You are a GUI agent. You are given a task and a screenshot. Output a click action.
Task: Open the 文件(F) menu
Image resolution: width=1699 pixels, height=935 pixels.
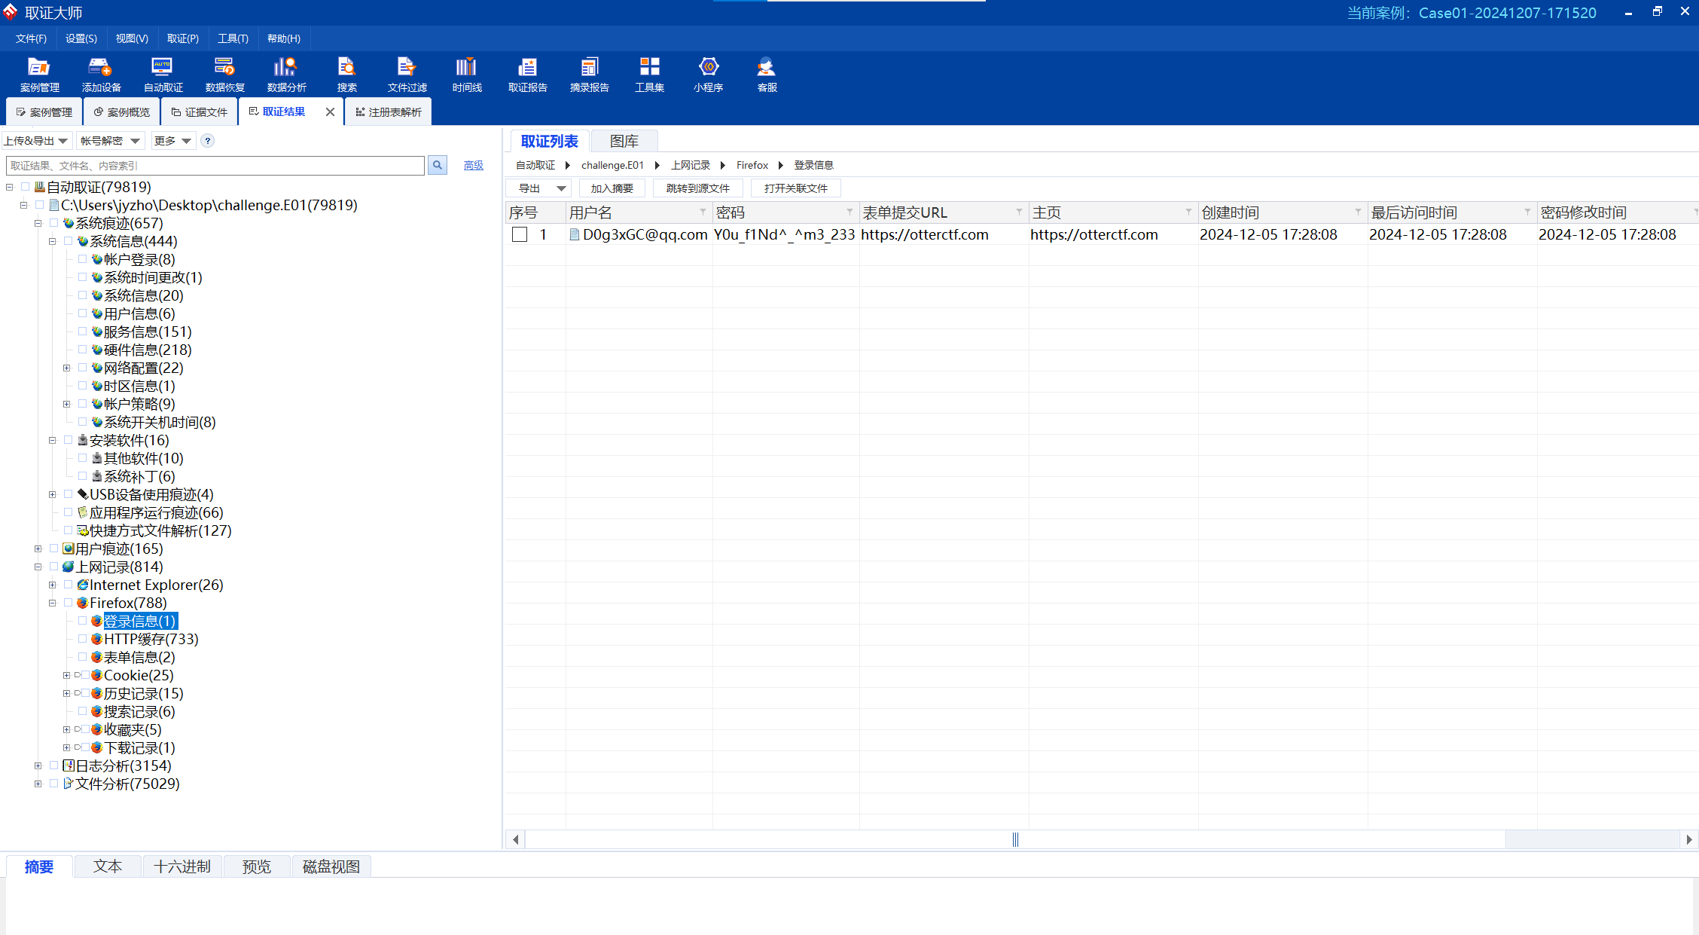[31, 38]
